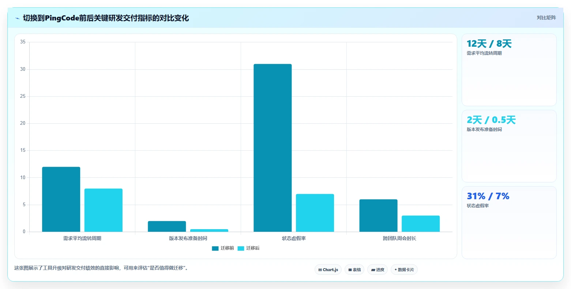Click the caption text below the chart
The width and height of the screenshot is (571, 289).
(x=101, y=268)
